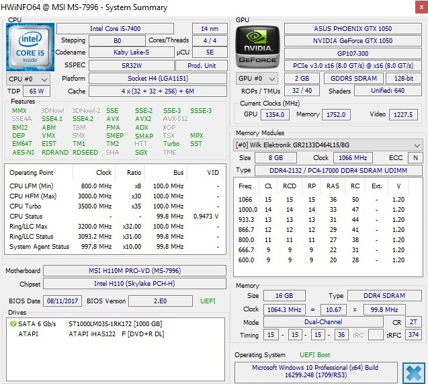Click the memory size 16 GB field
This screenshot has width=428, height=384.
284,295
